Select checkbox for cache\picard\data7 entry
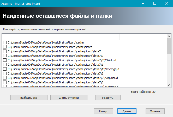173x117 pixels. coord(5,51)
